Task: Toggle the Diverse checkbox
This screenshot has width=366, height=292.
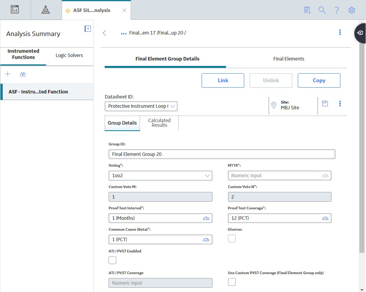Action: (232, 238)
